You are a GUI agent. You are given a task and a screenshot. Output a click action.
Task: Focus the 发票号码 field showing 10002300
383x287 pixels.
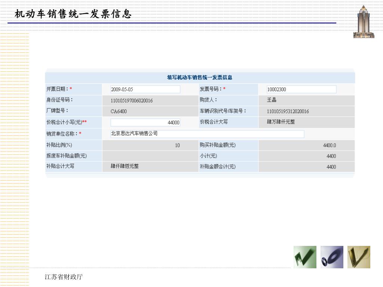pos(301,89)
